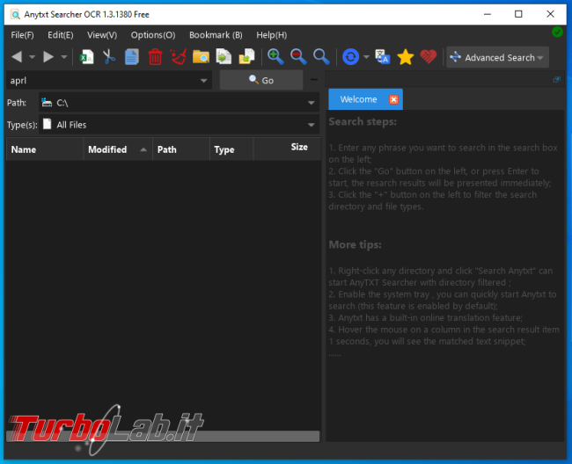Export results to Excel icon
The image size is (572, 464).
(x=86, y=57)
